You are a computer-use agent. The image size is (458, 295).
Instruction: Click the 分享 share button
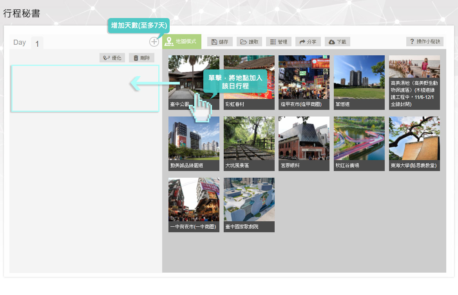coord(308,42)
